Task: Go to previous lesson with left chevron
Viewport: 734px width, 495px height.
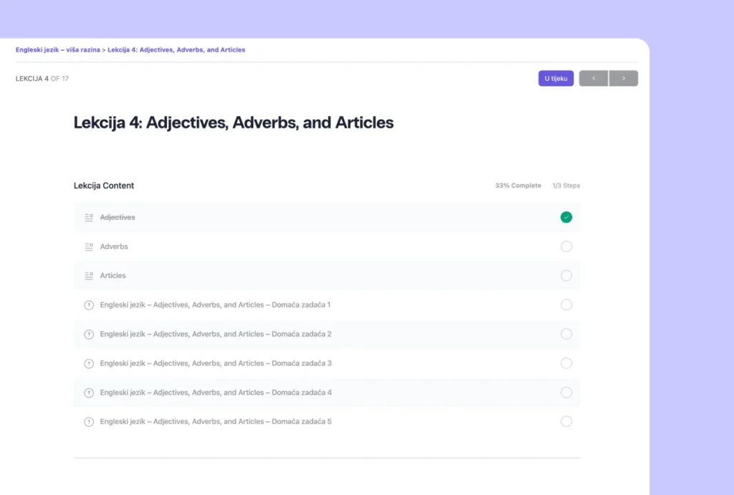Action: pyautogui.click(x=594, y=78)
